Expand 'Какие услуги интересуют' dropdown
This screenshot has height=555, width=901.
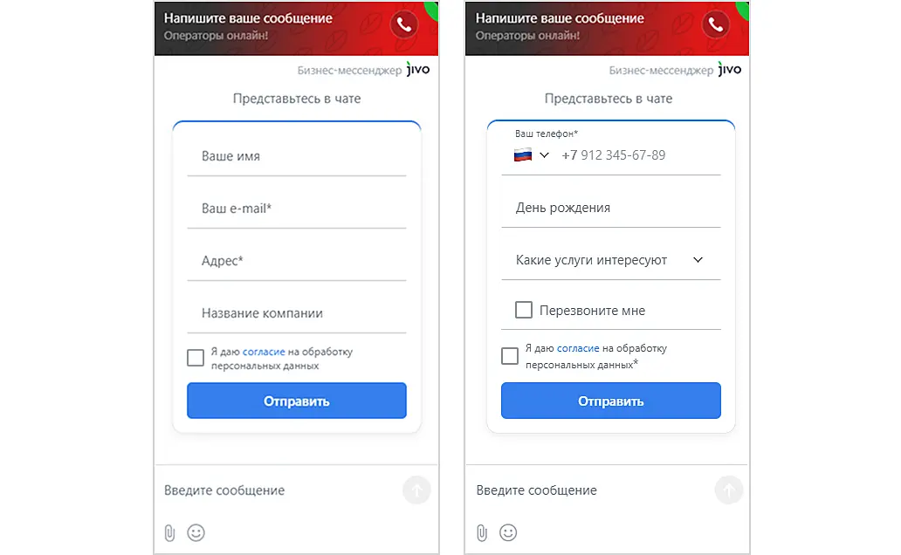(611, 260)
